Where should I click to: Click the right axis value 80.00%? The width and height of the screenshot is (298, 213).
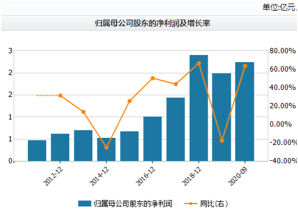(283, 51)
